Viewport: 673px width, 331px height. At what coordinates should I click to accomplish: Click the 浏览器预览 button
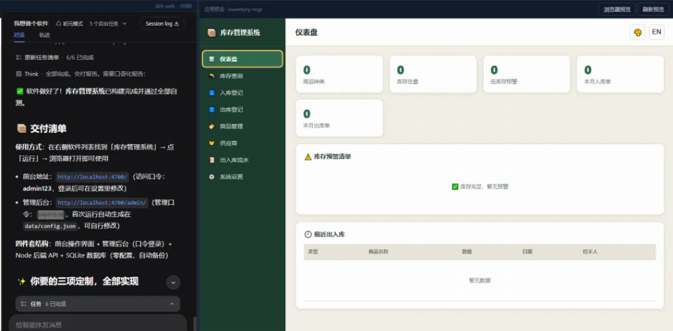click(616, 9)
